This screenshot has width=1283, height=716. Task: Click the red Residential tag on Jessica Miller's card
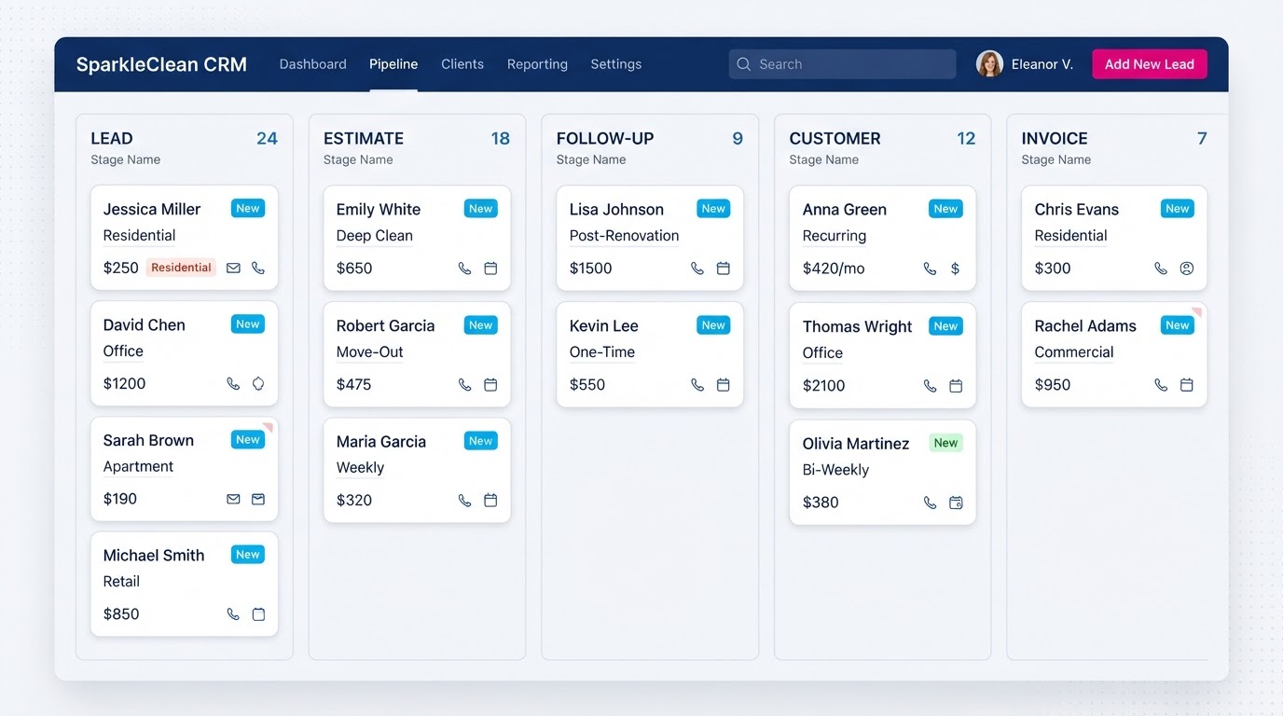pos(181,268)
